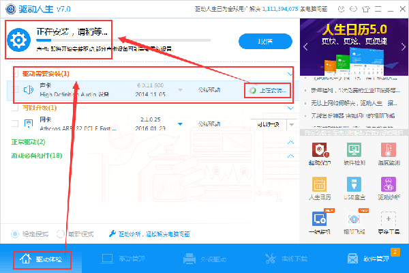
Task: Tick the 驱动需要安装(1) group checkbox
Action: coord(16,74)
